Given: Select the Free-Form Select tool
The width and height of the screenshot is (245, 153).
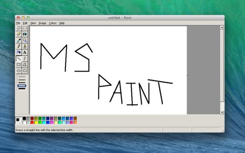Looking at the screenshot, I should pyautogui.click(x=19, y=28).
